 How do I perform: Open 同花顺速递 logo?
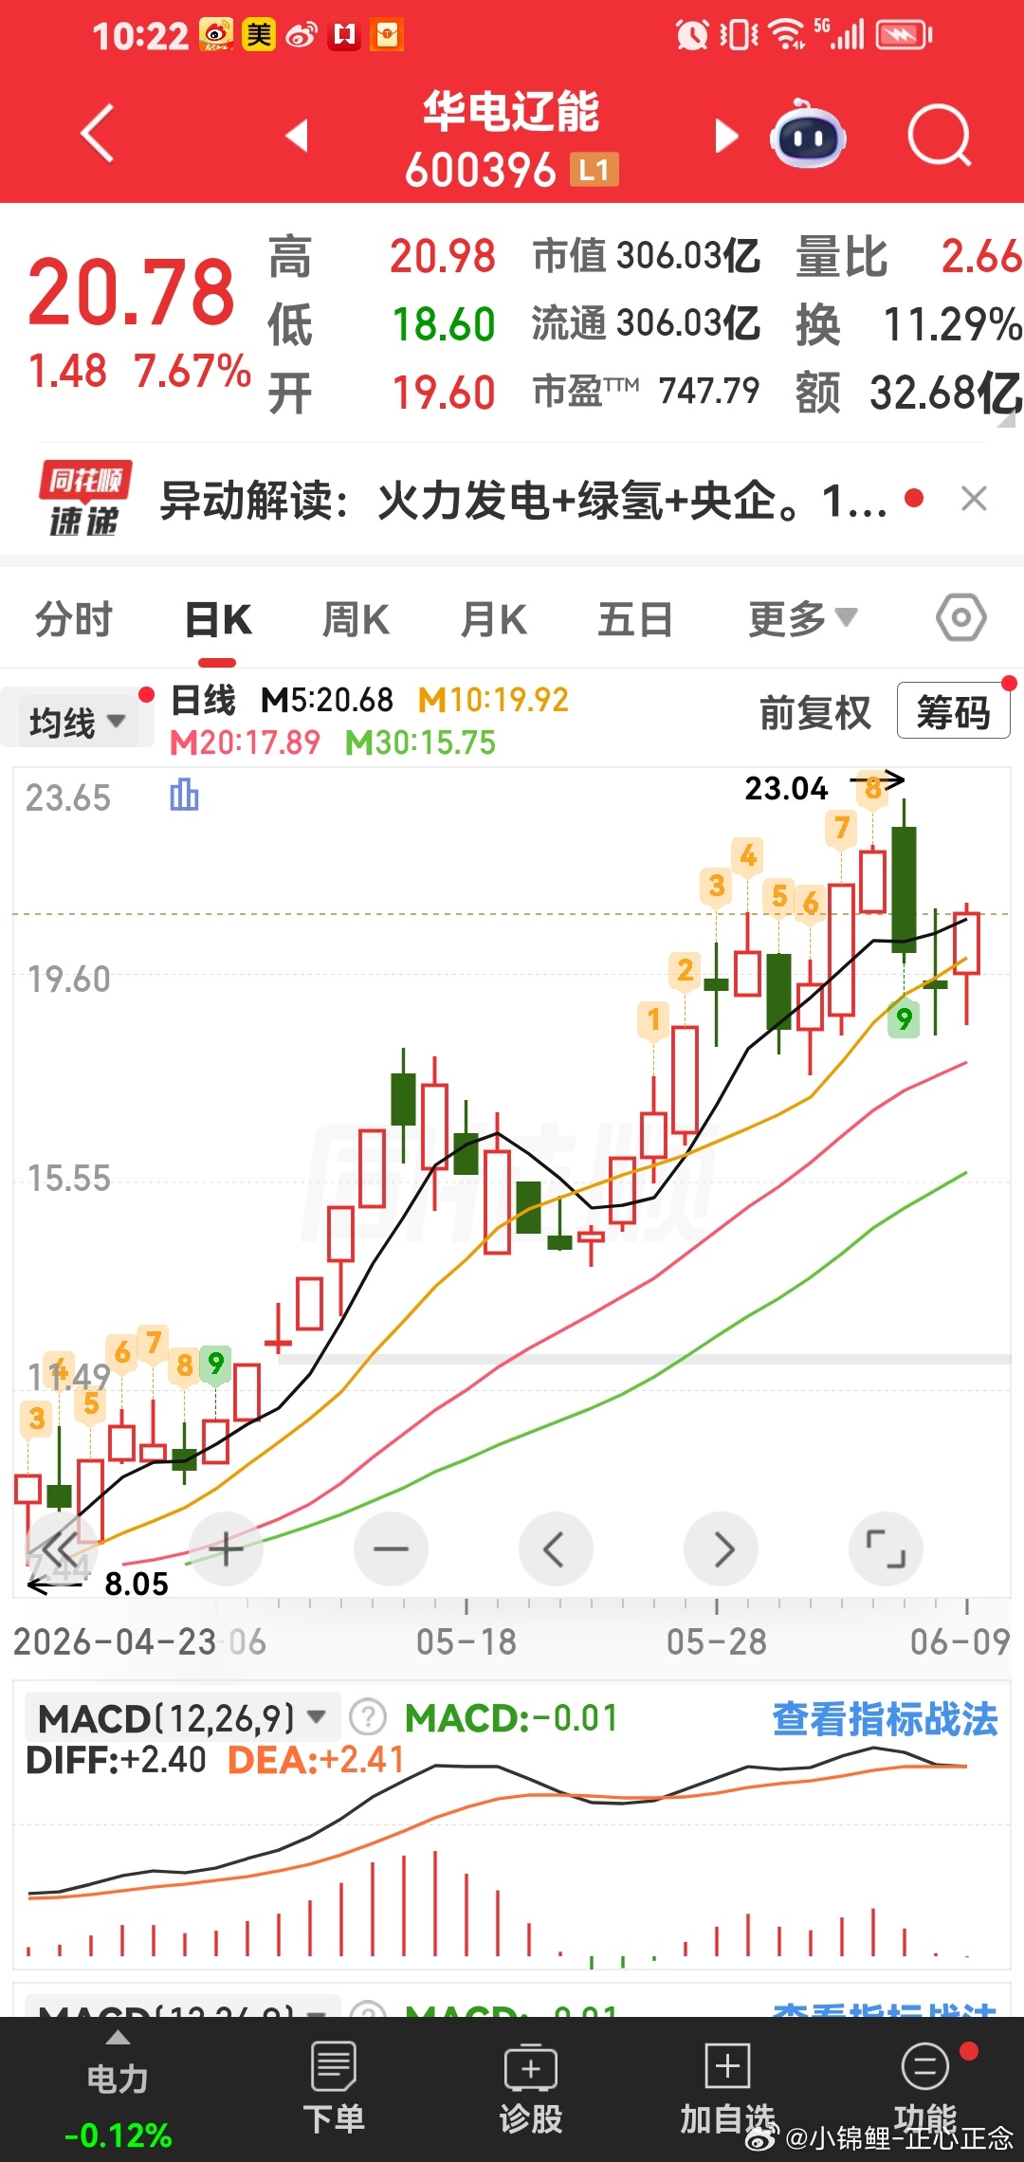click(x=85, y=499)
